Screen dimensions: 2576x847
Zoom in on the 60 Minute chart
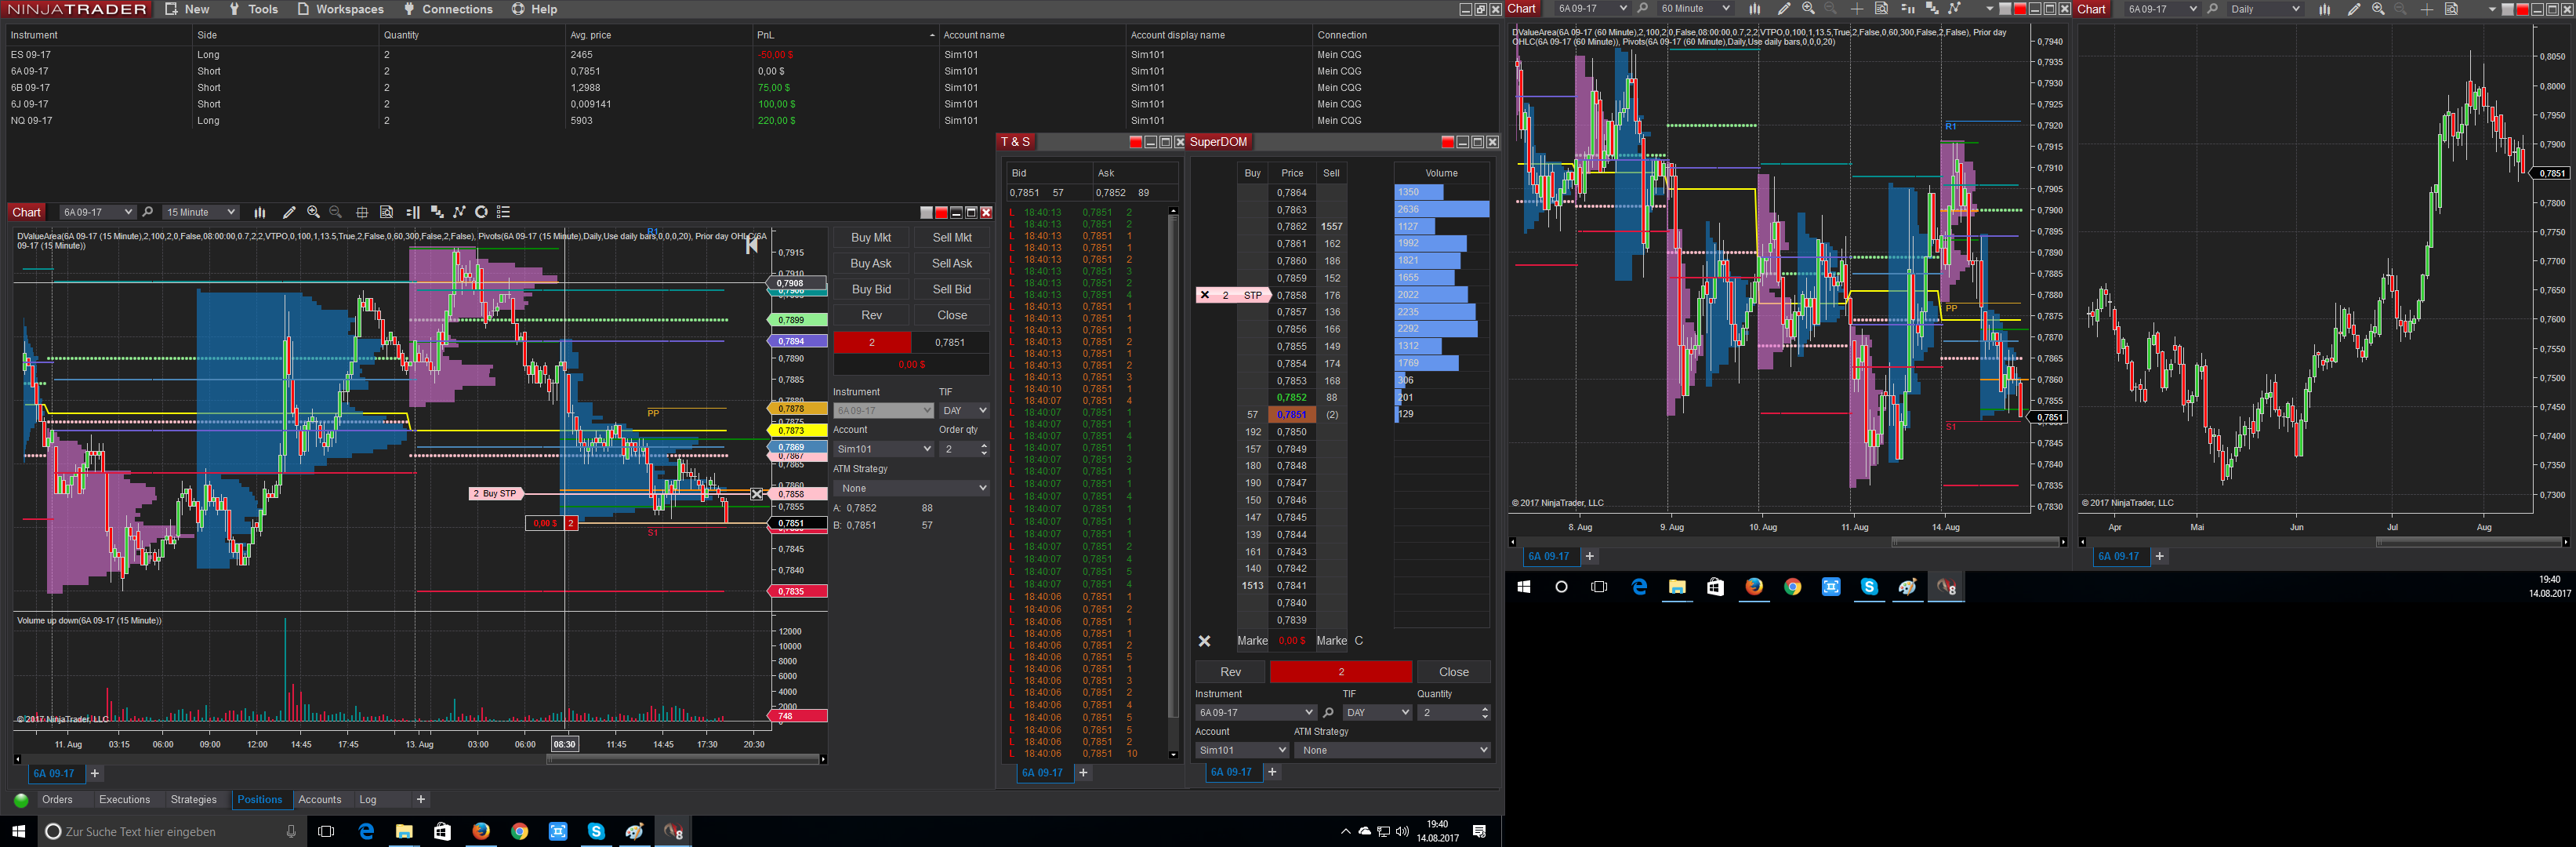(1808, 9)
